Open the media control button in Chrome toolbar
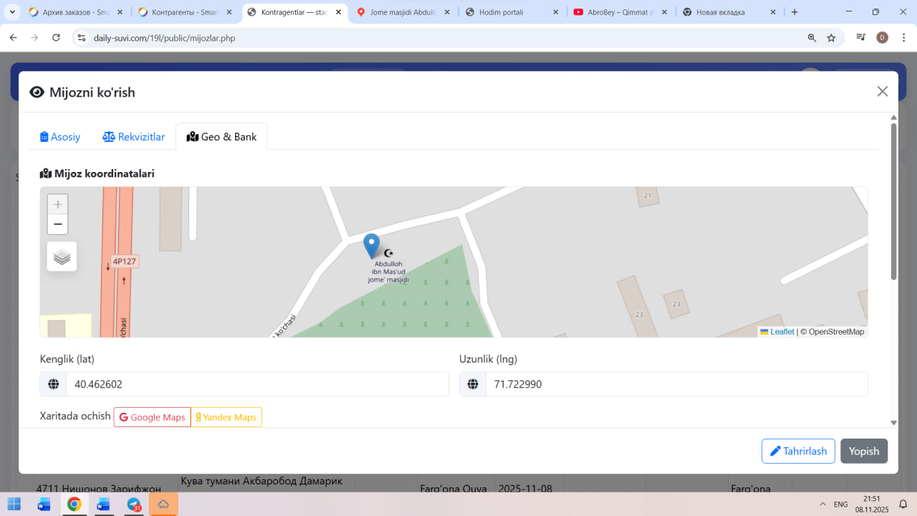The image size is (917, 516). (861, 38)
